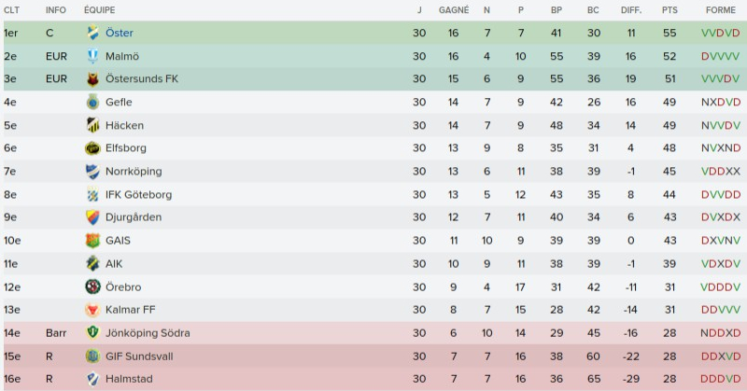Click the Häcken club crest

(x=92, y=125)
